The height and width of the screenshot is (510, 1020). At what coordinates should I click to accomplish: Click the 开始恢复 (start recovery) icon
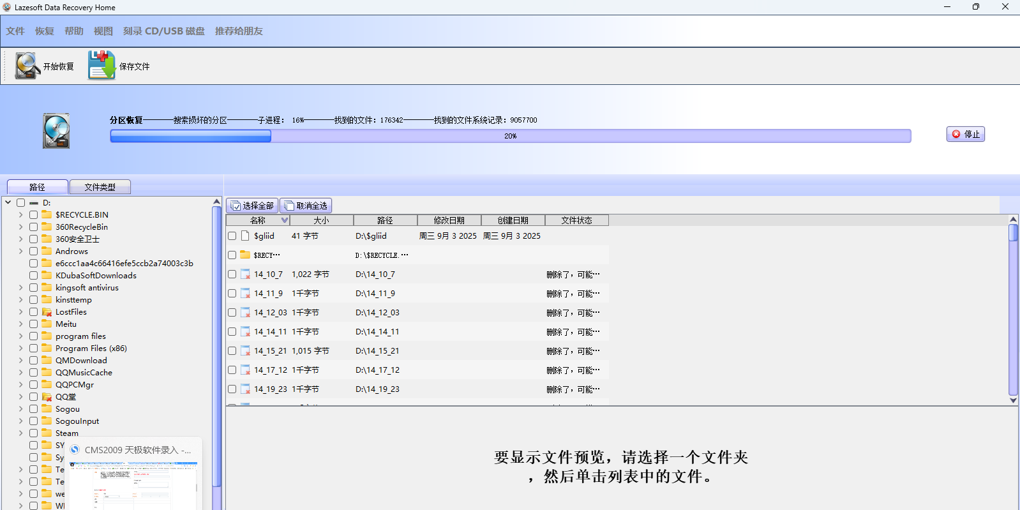[x=28, y=66]
